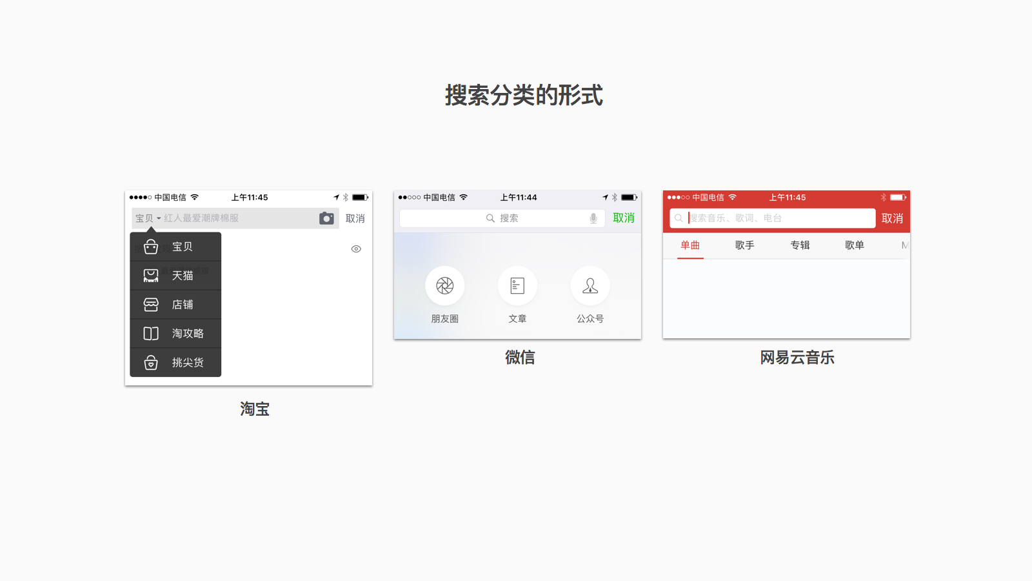This screenshot has height=581, width=1032.
Task: Tap the microphone icon in WeChat search
Action: [x=593, y=218]
